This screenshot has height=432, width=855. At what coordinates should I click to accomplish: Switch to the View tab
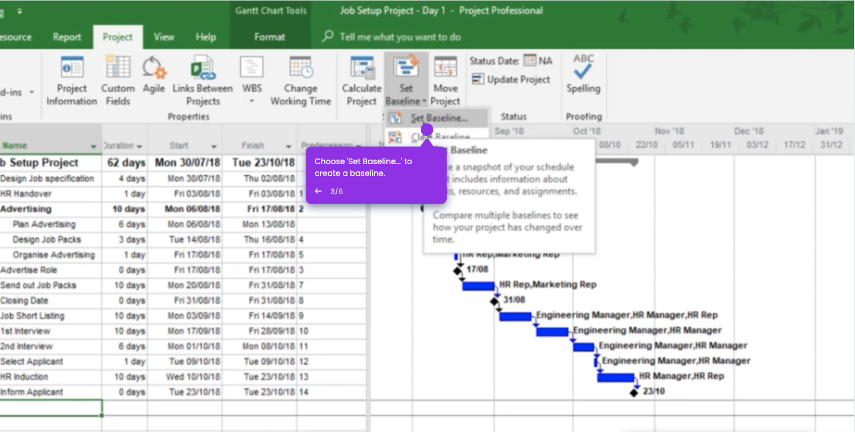click(x=164, y=37)
